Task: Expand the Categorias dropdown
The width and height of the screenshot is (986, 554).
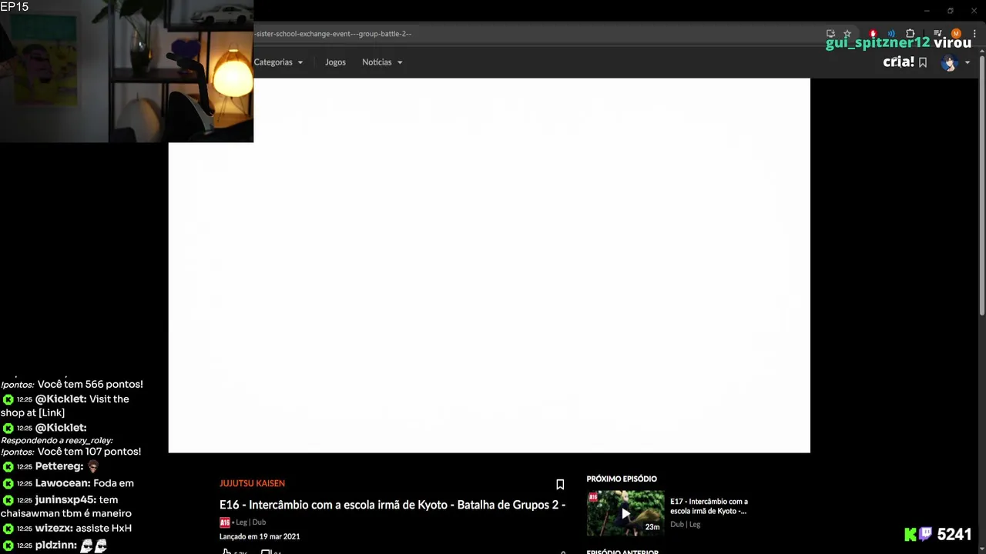Action: (278, 62)
